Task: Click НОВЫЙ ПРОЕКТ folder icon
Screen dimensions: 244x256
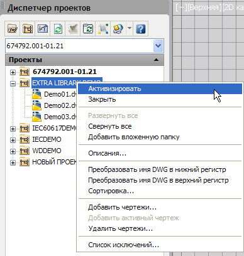Action: coord(25,162)
